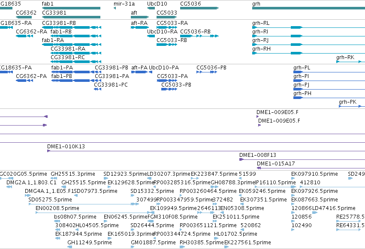The image size is (365, 249).
Task: Select the UbcD10 gene feature
Action: pyautogui.click(x=151, y=8)
